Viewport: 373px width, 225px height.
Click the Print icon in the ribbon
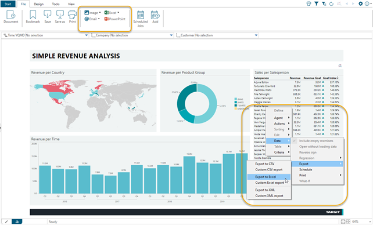72,14
